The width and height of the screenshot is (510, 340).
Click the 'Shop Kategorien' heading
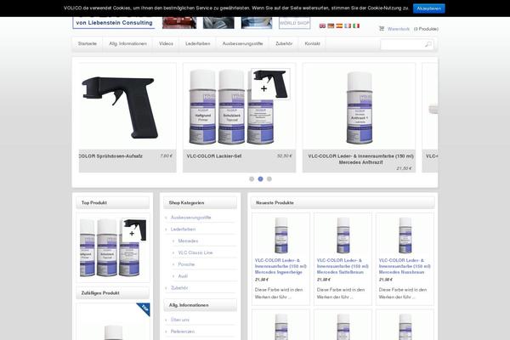point(186,202)
